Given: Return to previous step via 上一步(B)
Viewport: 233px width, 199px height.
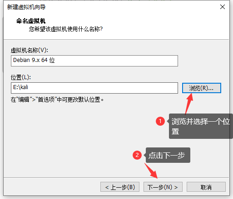Looking at the screenshot, I should coord(120,187).
